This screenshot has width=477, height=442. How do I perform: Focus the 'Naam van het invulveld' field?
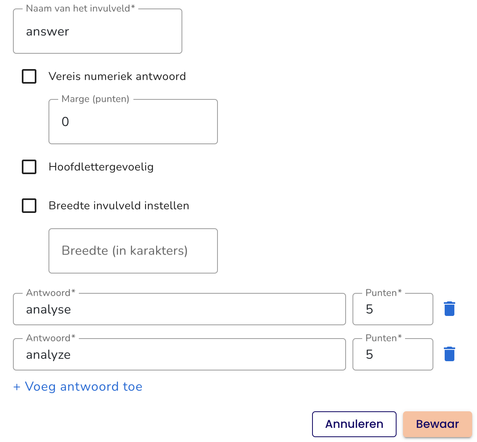[x=98, y=31]
